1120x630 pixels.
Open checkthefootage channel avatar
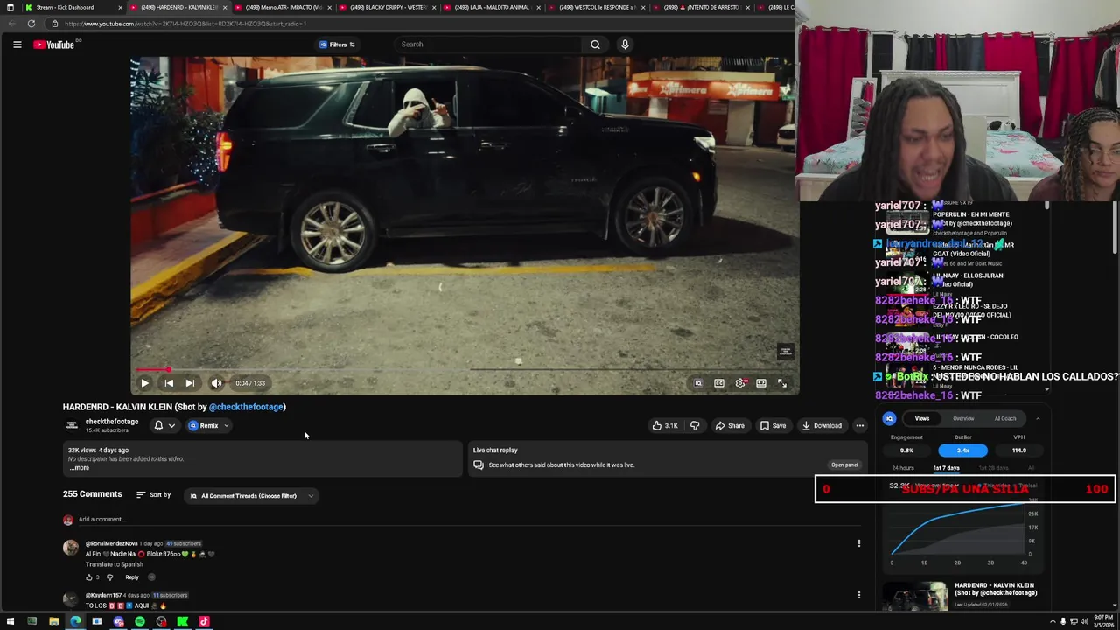point(72,425)
